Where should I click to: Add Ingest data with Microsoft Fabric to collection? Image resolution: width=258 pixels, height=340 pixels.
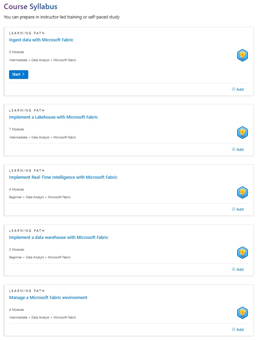coord(237,89)
